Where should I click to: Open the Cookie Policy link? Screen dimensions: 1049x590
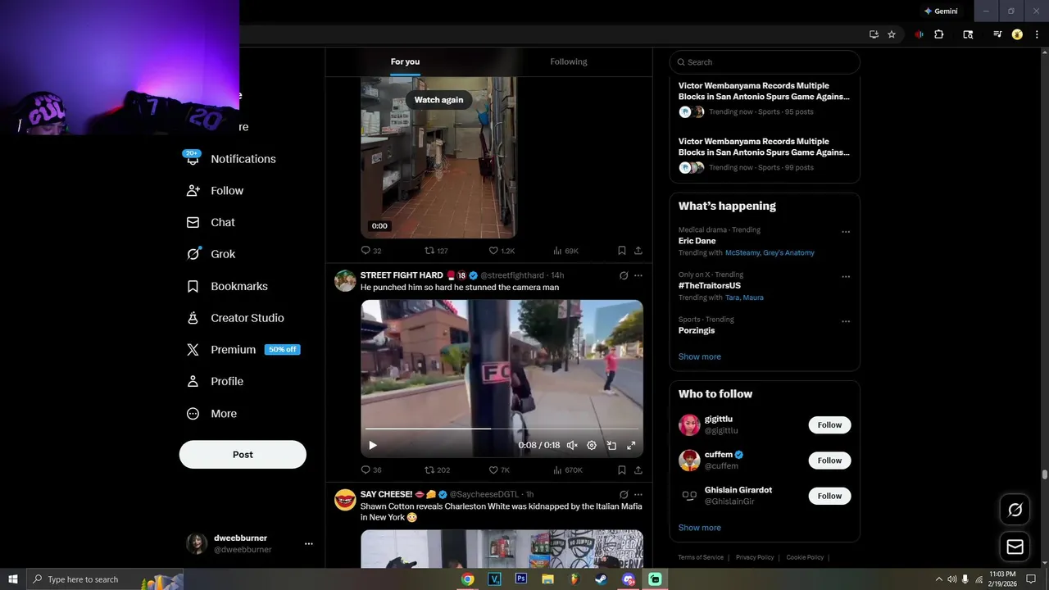click(x=805, y=557)
